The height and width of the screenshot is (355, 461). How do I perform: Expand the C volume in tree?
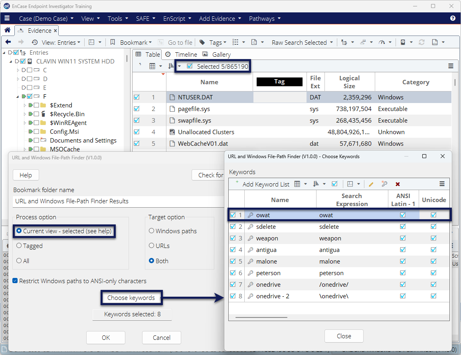(18, 70)
